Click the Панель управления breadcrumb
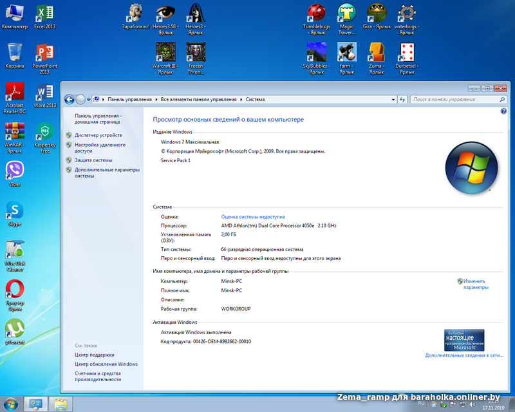This screenshot has height=412, width=515. tap(130, 100)
